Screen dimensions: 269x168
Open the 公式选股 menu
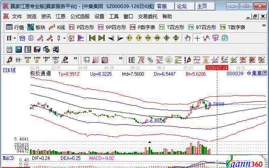80,17
